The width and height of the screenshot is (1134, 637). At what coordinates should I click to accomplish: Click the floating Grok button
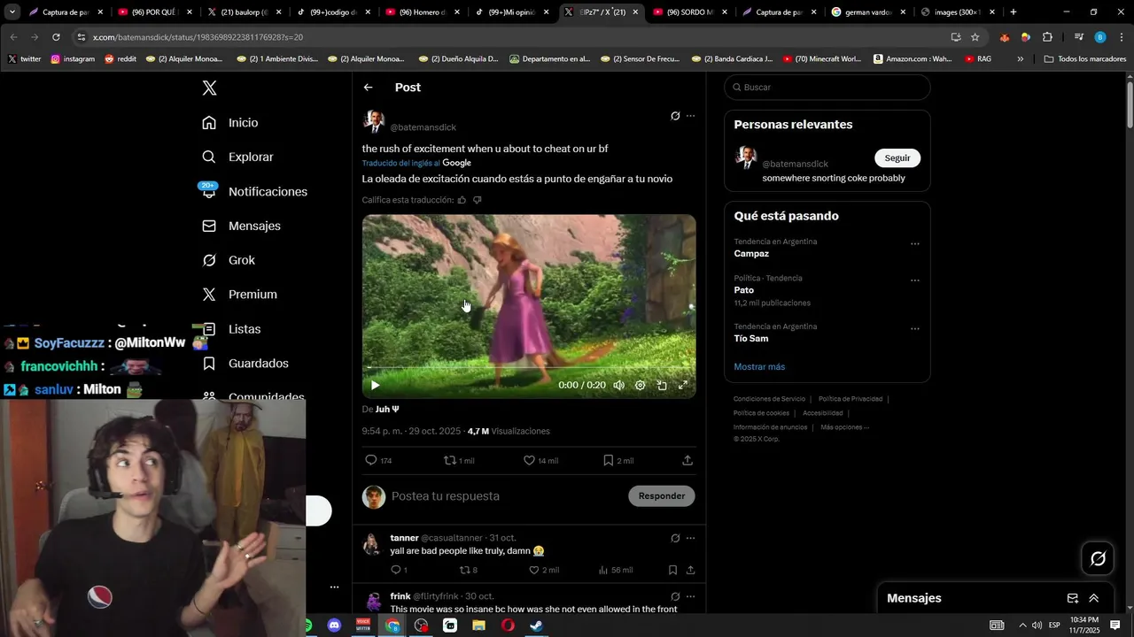1099,558
